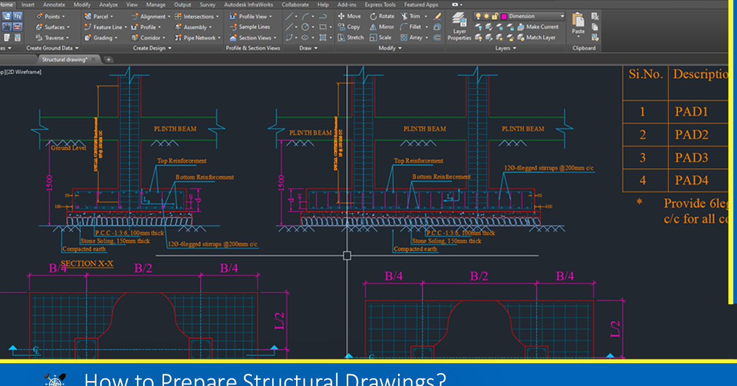Expand the Assembly dropdown
This screenshot has width=737, height=386.
pos(211,28)
